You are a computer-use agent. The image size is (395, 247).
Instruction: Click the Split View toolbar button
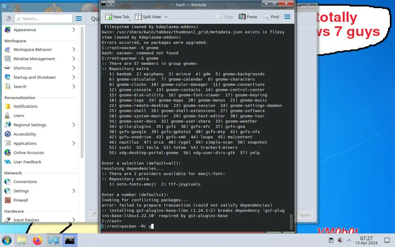pyautogui.click(x=148, y=17)
